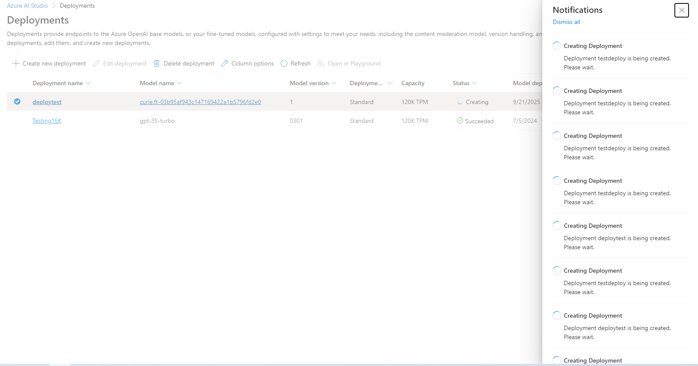This screenshot has width=698, height=366.
Task: Expand the Status column chevron
Action: (475, 83)
